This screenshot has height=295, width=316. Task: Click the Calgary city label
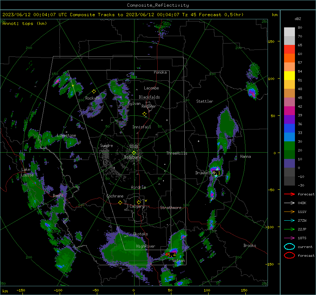pyautogui.click(x=137, y=206)
